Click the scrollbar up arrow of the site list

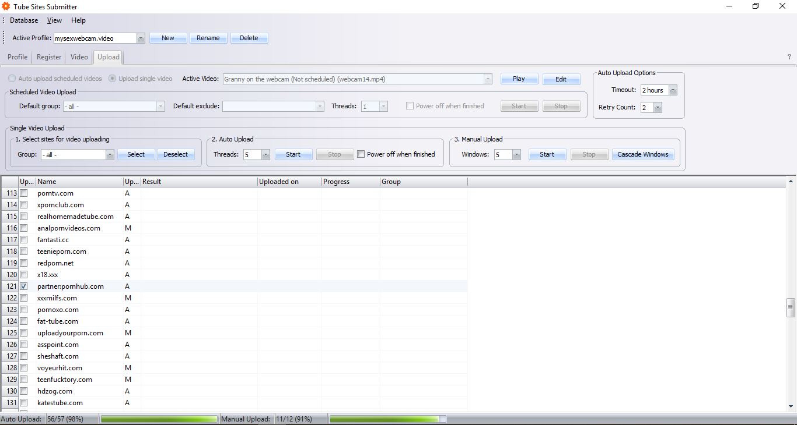click(x=791, y=182)
